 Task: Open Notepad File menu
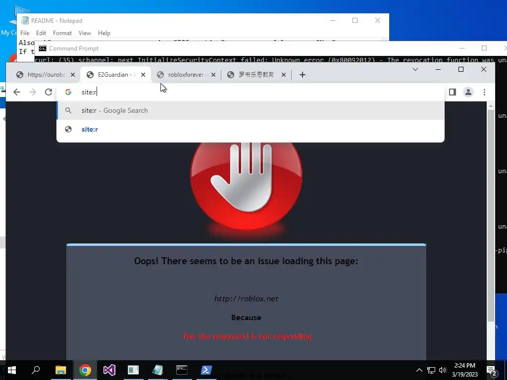pos(25,33)
